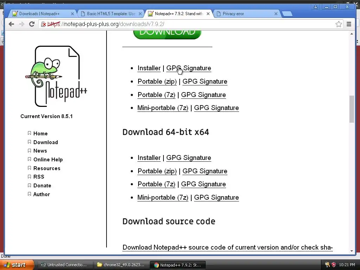Bookmark this page with the star icon
Viewport: 360px width, 270px height.
tap(339, 24)
